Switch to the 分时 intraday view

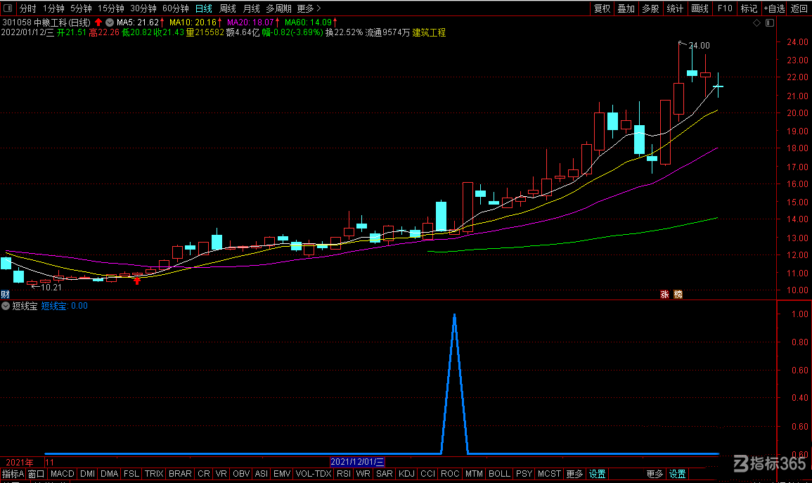coord(28,8)
